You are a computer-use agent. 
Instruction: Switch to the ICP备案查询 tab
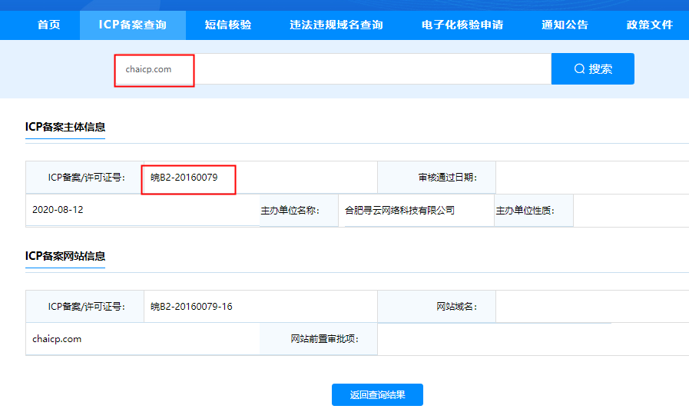132,25
